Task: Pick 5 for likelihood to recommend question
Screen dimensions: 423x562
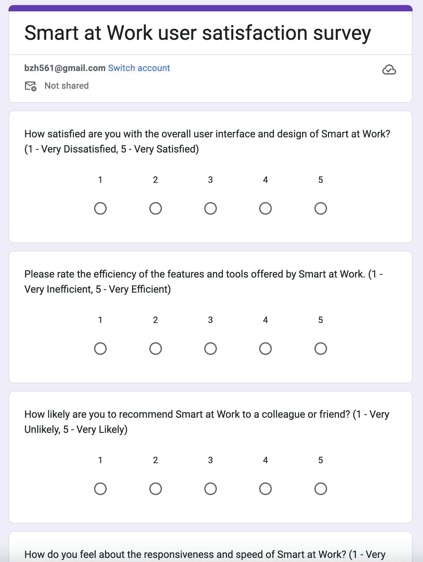Action: point(321,489)
